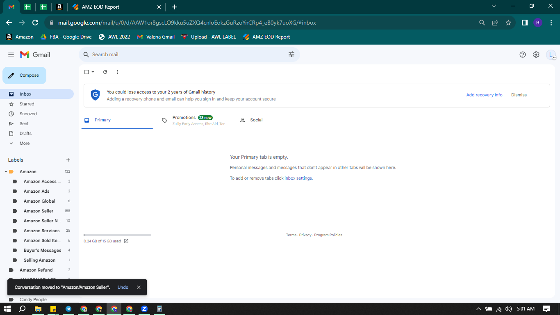Open Chrome tab search dropdown arrow
Image resolution: width=560 pixels, height=315 pixels.
(x=494, y=6)
